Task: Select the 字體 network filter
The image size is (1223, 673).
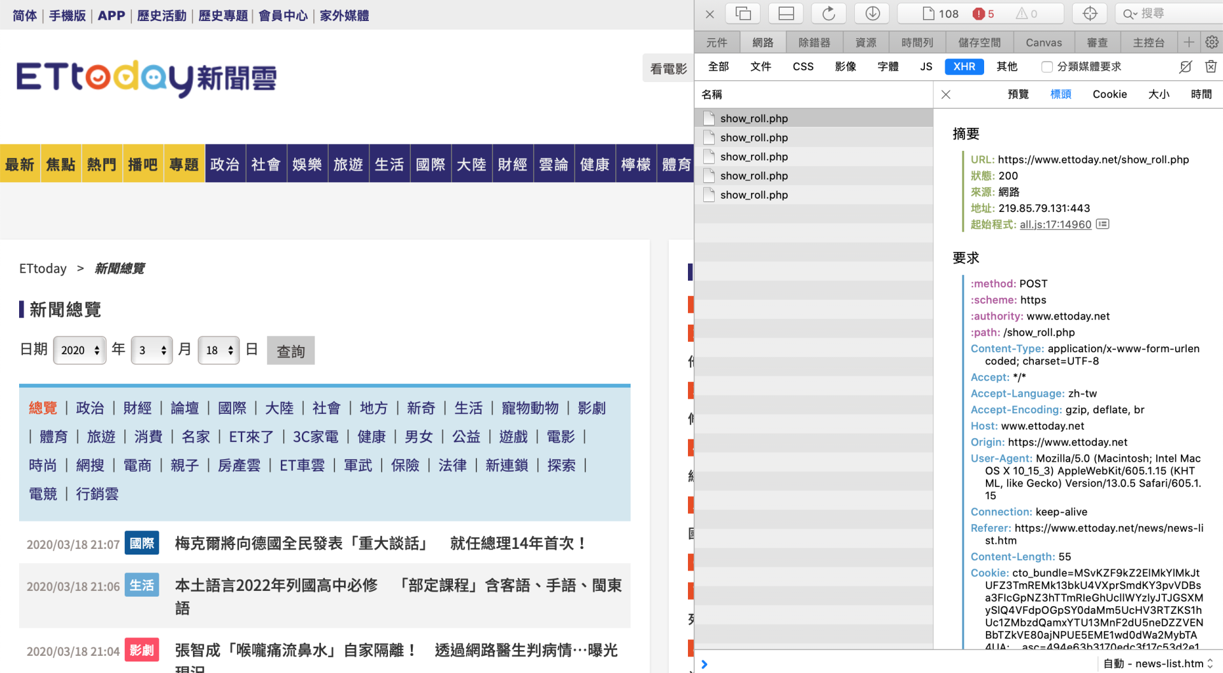Action: pos(888,67)
